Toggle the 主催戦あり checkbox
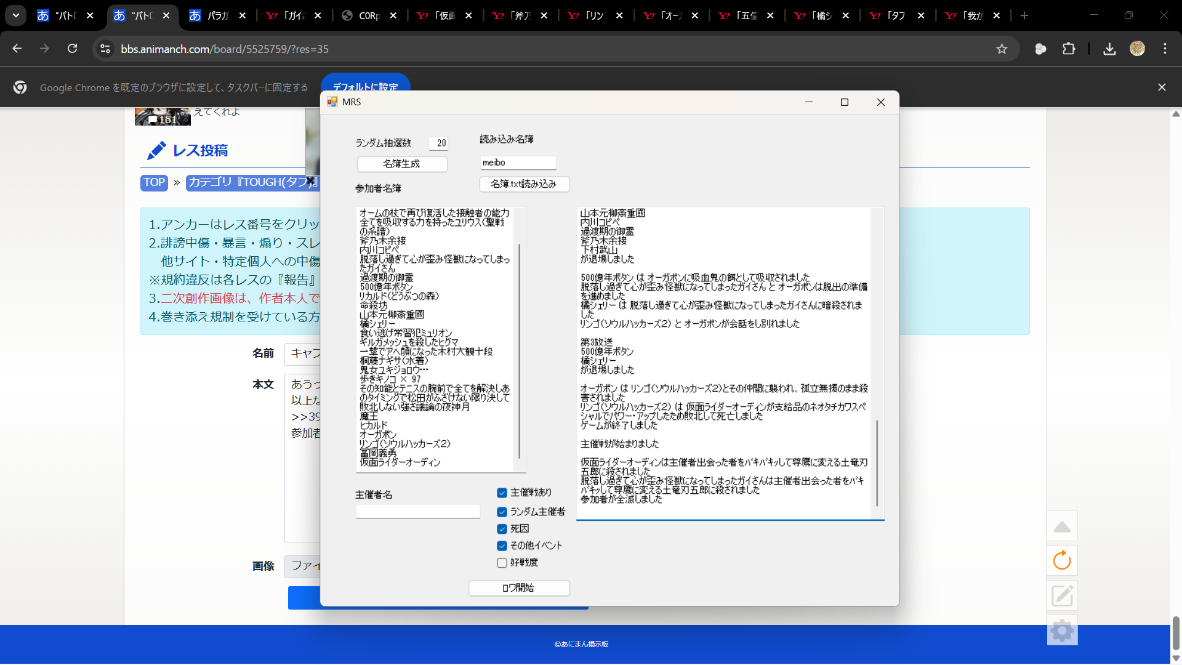Viewport: 1182px width, 665px height. pyautogui.click(x=502, y=493)
